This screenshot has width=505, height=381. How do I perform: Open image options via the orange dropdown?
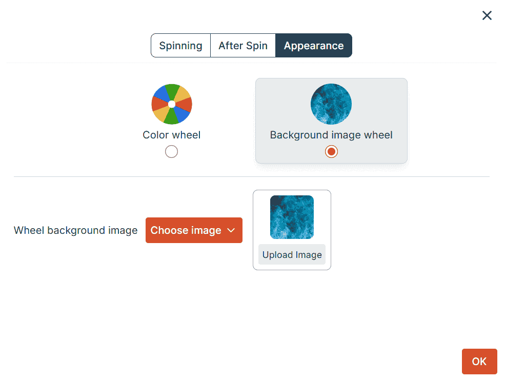194,230
